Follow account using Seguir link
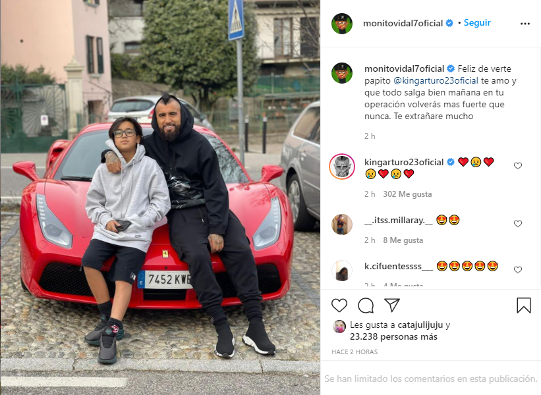Screen dimensions: 541x395 coord(477,23)
